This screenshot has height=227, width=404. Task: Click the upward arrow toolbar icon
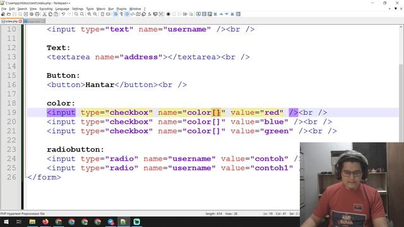[221, 14]
